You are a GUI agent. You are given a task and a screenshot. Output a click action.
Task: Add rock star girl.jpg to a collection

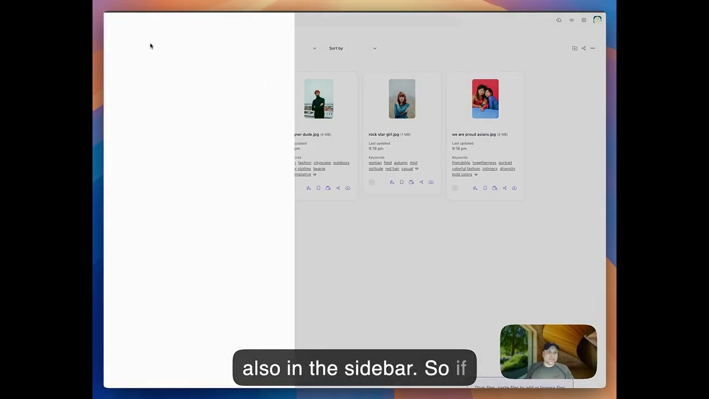click(411, 182)
